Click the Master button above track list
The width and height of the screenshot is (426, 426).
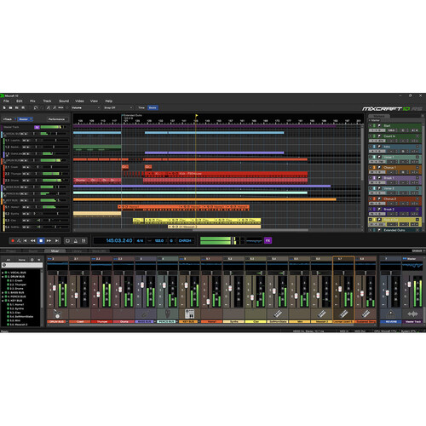point(26,119)
